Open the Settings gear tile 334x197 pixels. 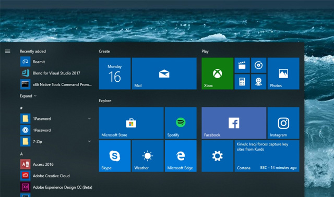coord(218,156)
